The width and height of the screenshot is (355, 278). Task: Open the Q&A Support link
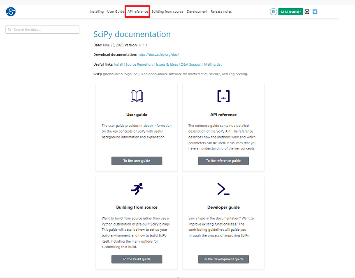point(191,64)
